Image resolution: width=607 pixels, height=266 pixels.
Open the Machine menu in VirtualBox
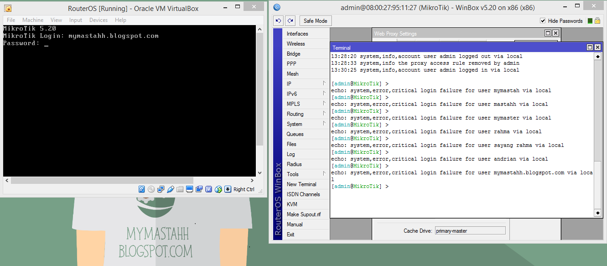(33, 20)
